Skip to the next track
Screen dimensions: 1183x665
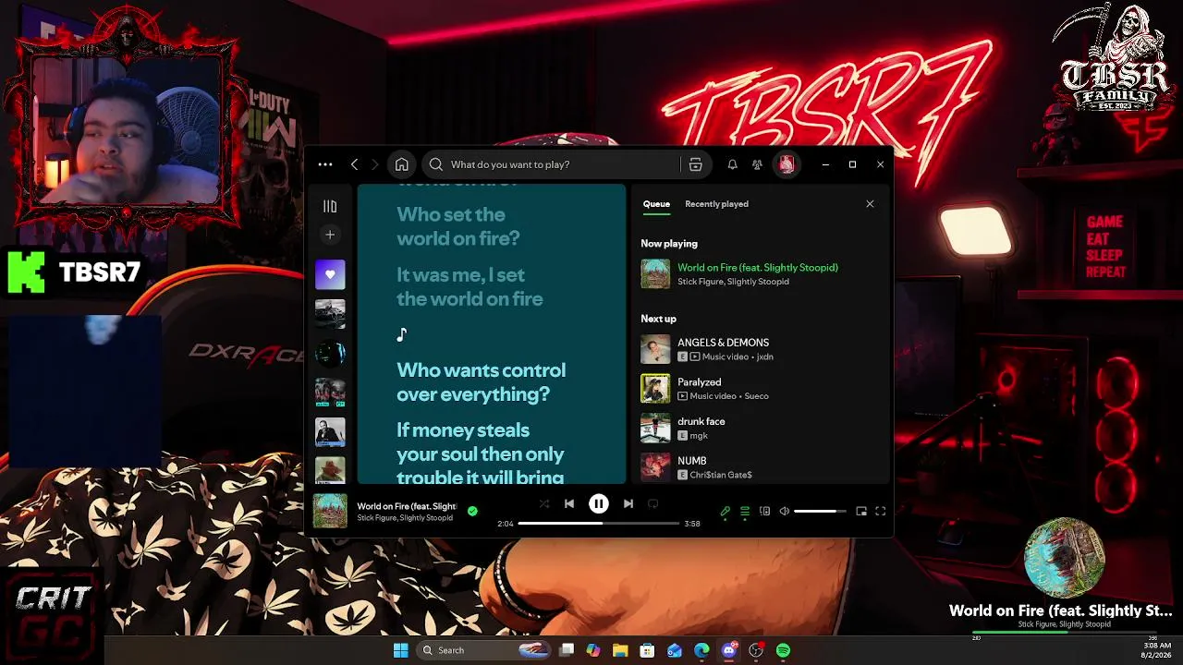point(628,503)
